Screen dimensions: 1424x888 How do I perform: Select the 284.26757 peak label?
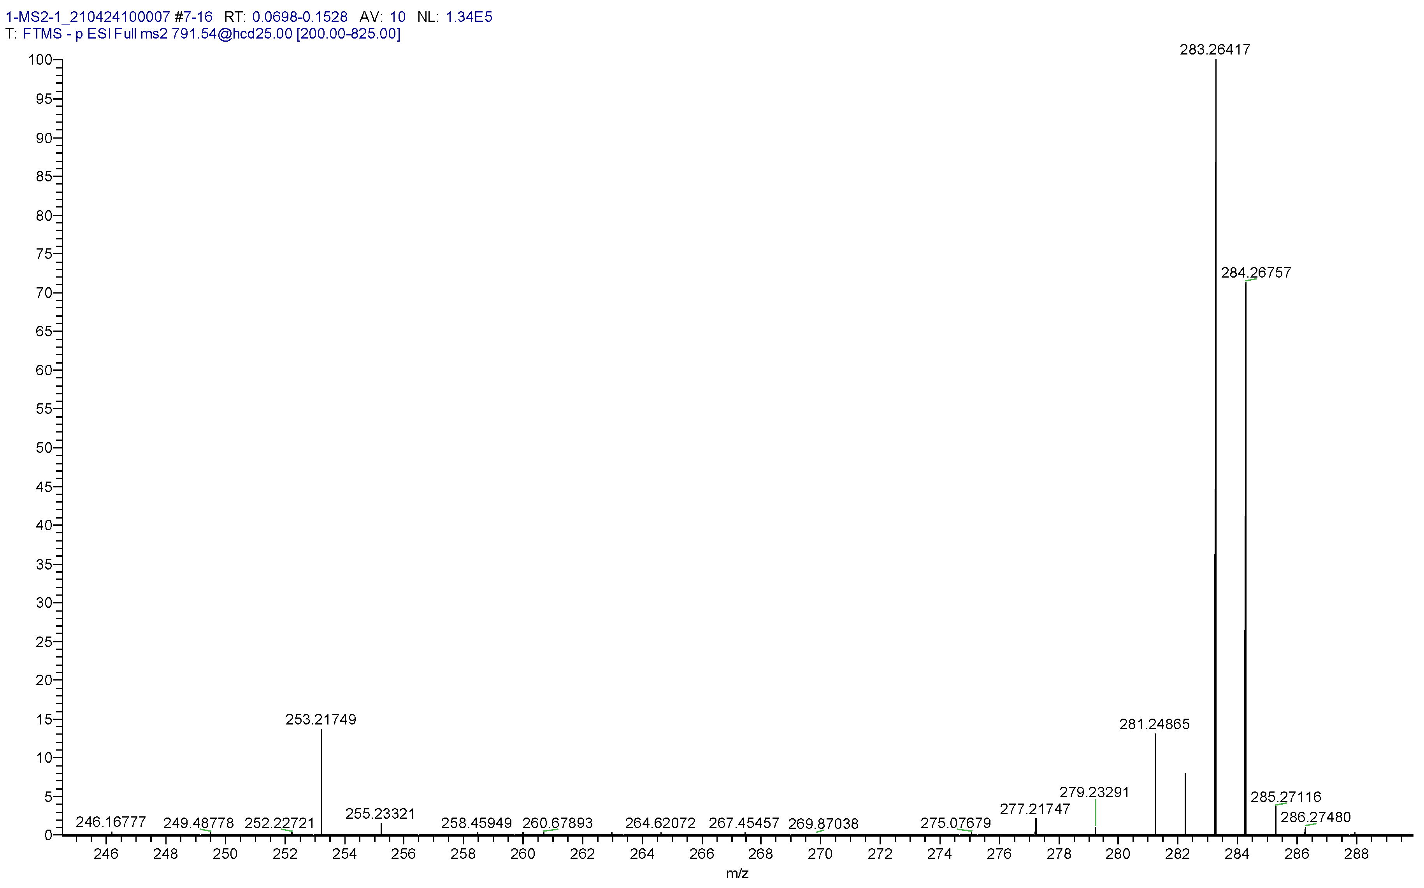1255,273
